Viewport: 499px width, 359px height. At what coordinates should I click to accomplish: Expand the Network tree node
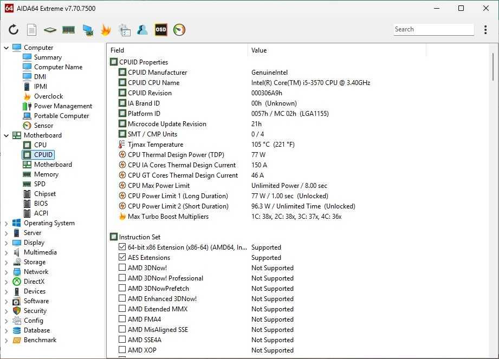(6, 272)
